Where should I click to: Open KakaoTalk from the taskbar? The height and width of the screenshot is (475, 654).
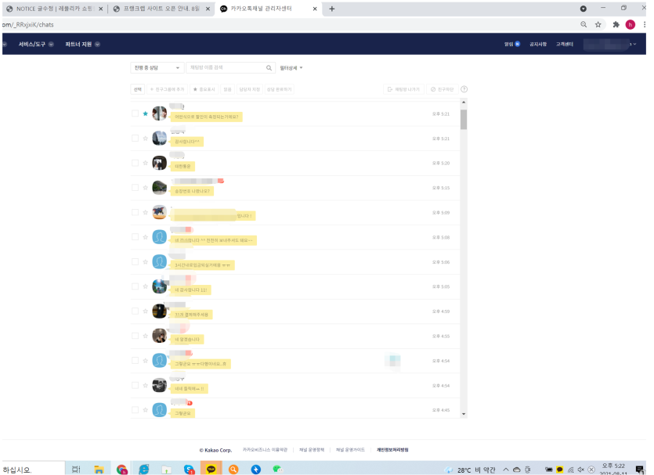(211, 470)
